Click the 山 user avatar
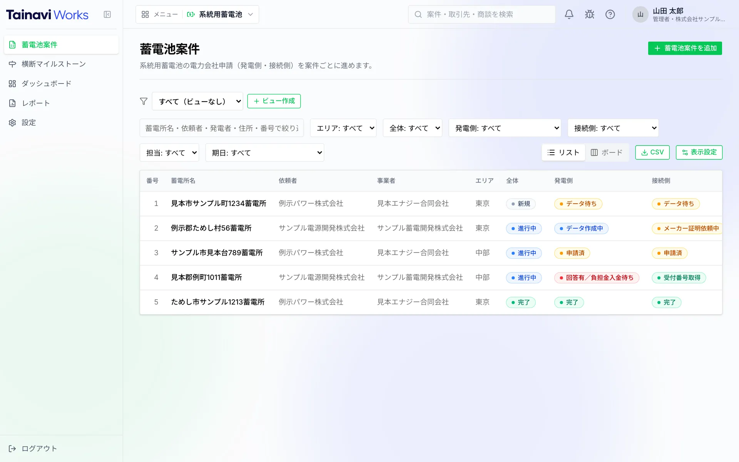The height and width of the screenshot is (462, 739). coord(640,15)
